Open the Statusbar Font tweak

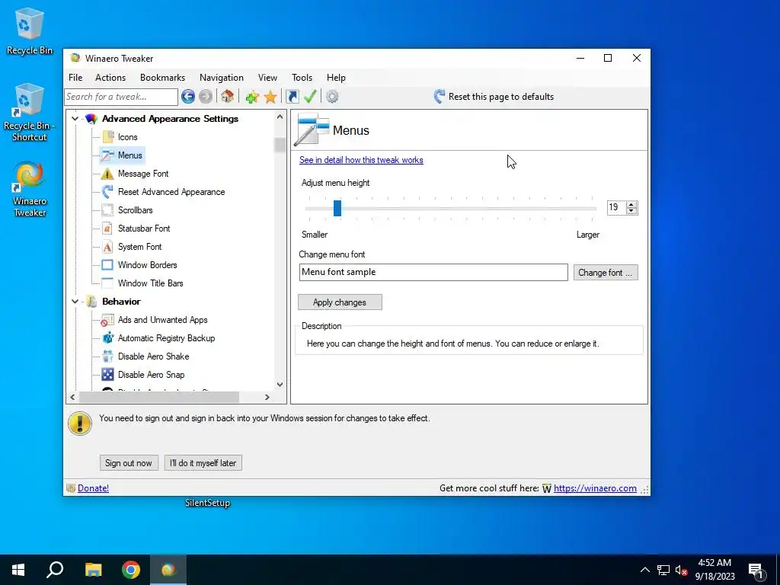[144, 229]
